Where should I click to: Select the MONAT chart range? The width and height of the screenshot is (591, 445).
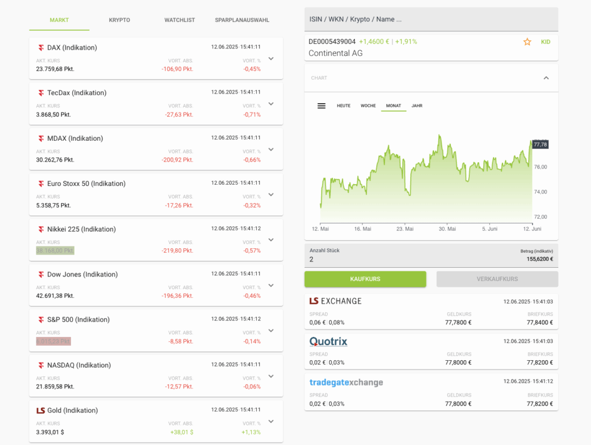[394, 106]
